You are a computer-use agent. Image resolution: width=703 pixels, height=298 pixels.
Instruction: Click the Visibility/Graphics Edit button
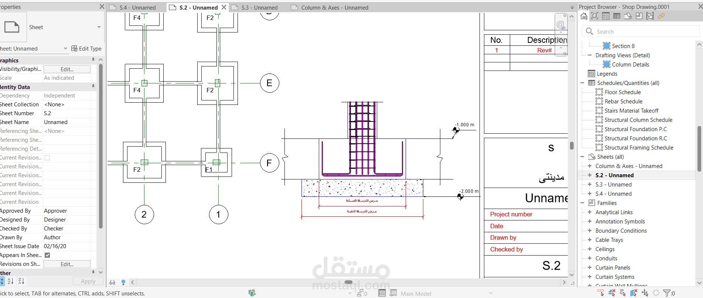click(67, 69)
